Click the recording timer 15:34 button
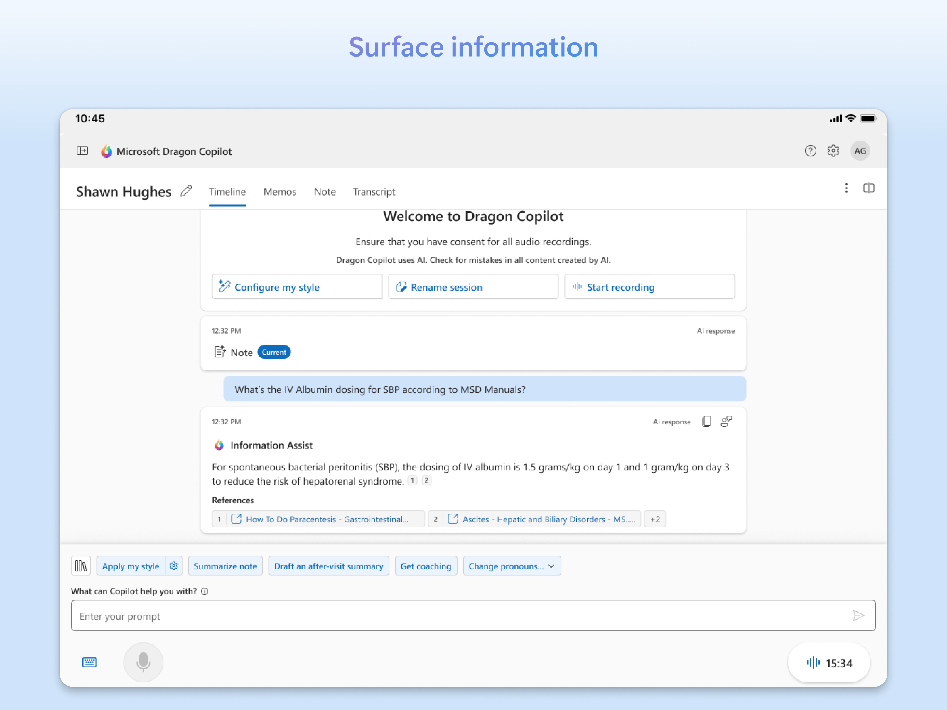 tap(828, 663)
